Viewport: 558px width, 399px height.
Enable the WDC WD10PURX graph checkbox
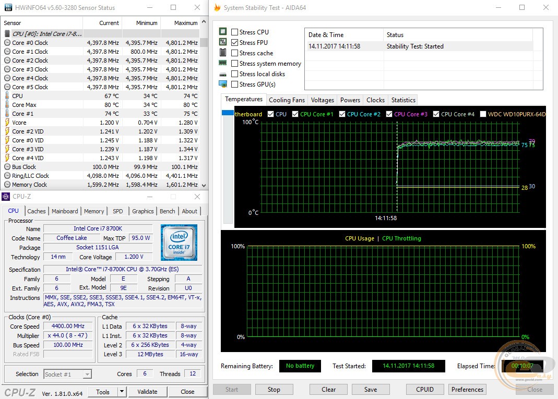[x=483, y=114]
